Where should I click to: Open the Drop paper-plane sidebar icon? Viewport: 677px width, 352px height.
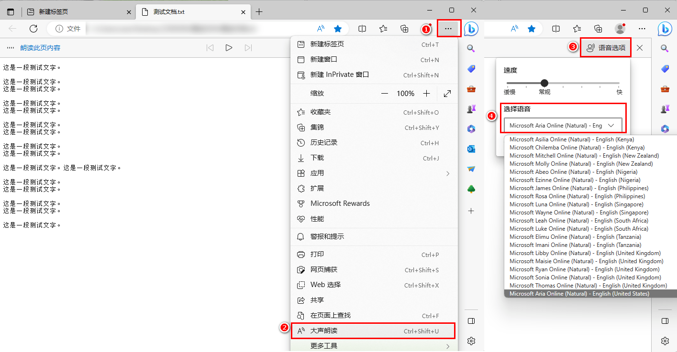[471, 169]
